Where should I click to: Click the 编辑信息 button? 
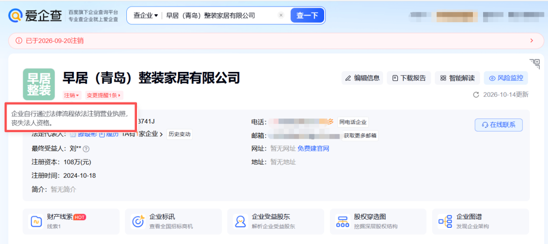coord(362,78)
